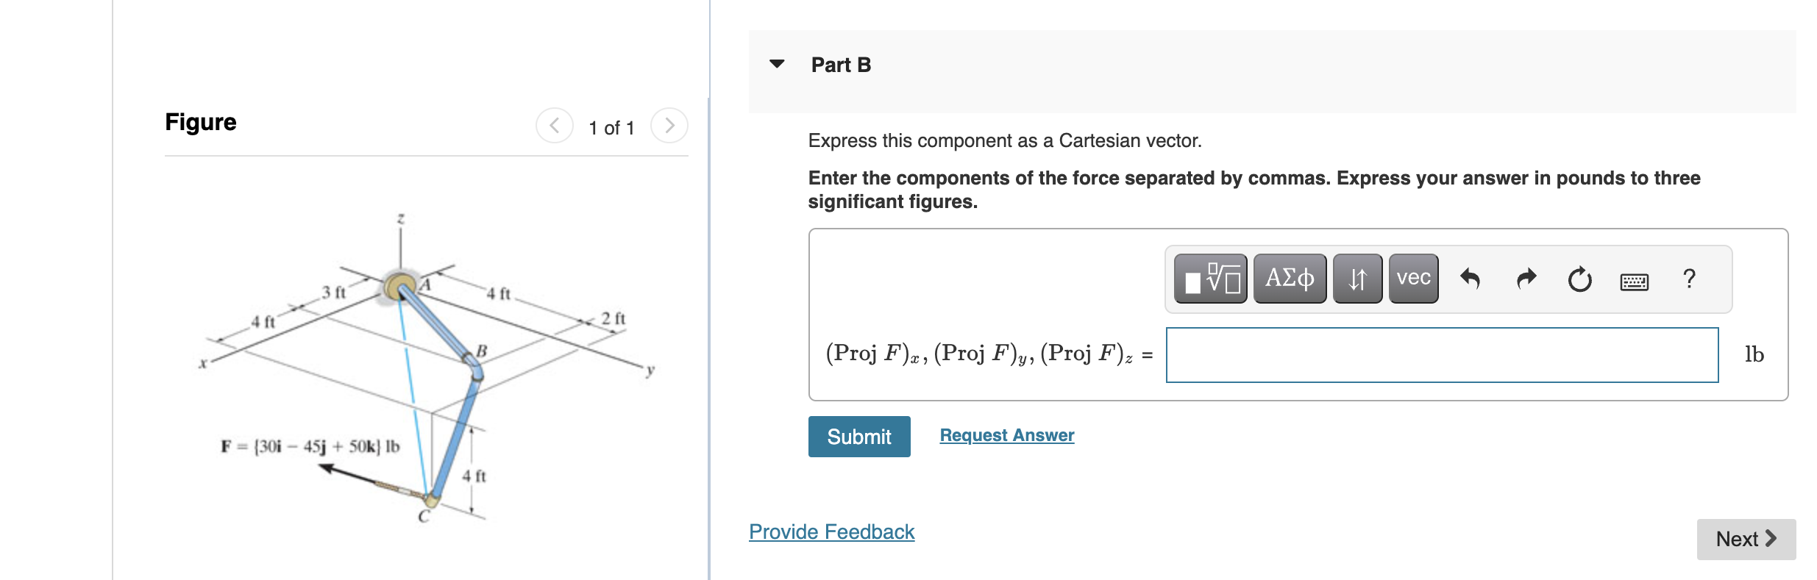Reset the answer field with circular arrow
The image size is (1817, 580).
[x=1579, y=279]
